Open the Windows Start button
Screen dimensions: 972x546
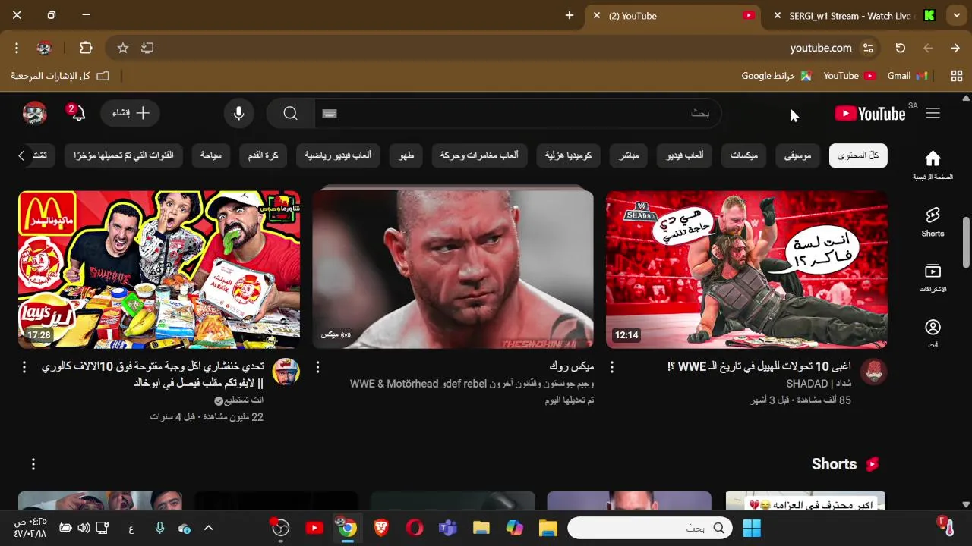(x=752, y=528)
